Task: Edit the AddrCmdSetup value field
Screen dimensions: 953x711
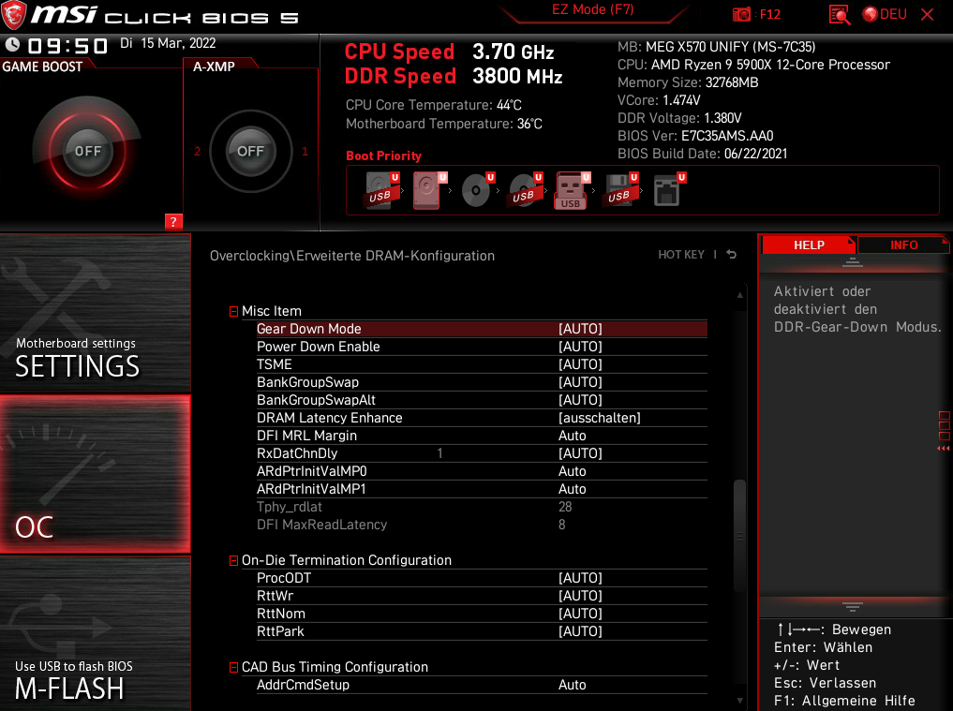Action: click(572, 685)
